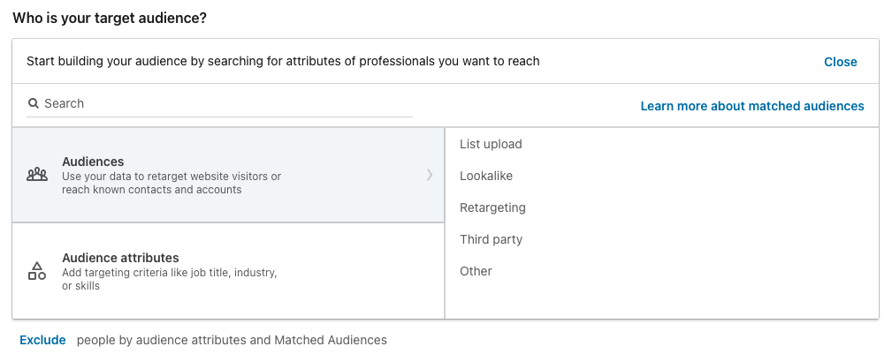Open Learn more about matched audiences
Viewport: 892px width, 354px height.
752,106
